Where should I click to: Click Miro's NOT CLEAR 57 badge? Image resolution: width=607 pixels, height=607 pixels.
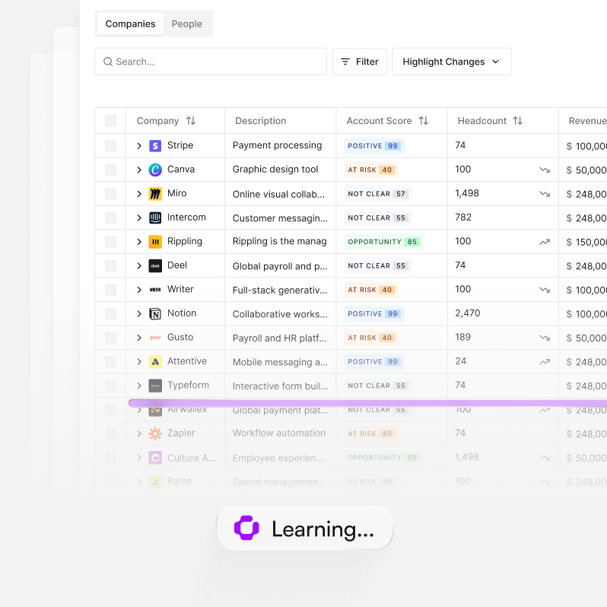click(x=378, y=194)
